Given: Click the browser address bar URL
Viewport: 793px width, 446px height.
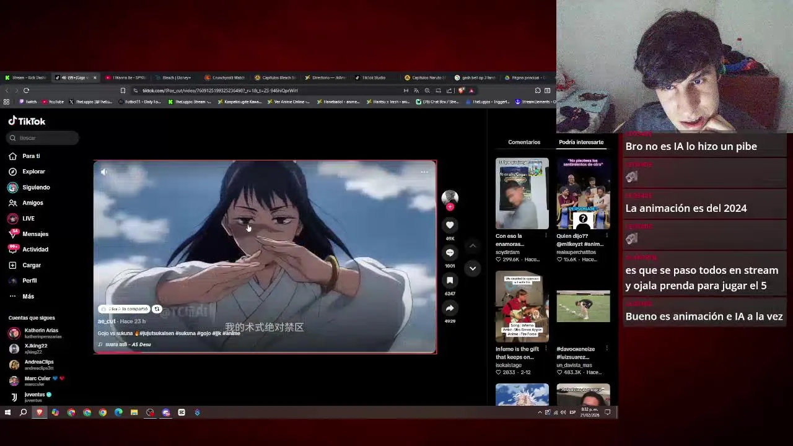Looking at the screenshot, I should (x=220, y=90).
